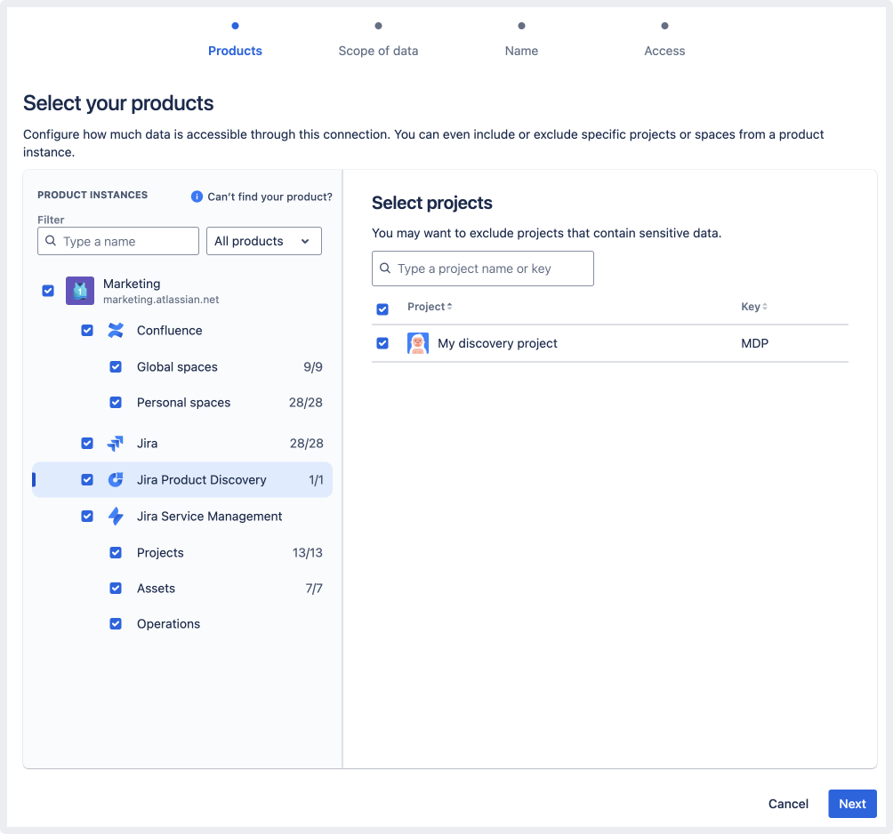Toggle the Assets checkbox
This screenshot has height=834, width=893.
pos(116,588)
